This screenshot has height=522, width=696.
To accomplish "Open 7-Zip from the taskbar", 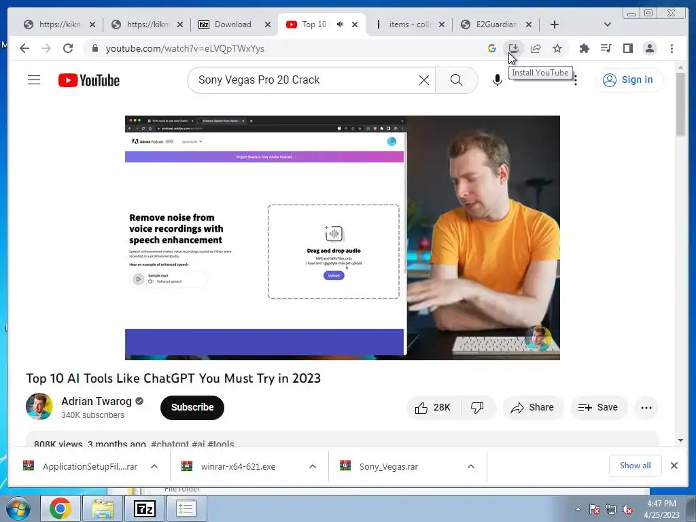I will [x=144, y=508].
